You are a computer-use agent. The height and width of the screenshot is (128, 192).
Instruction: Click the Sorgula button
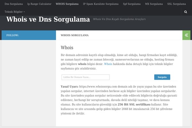tap(162, 77)
